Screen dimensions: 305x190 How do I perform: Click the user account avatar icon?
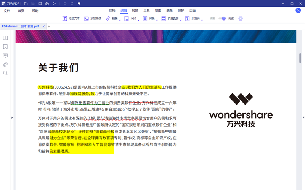click(x=298, y=11)
